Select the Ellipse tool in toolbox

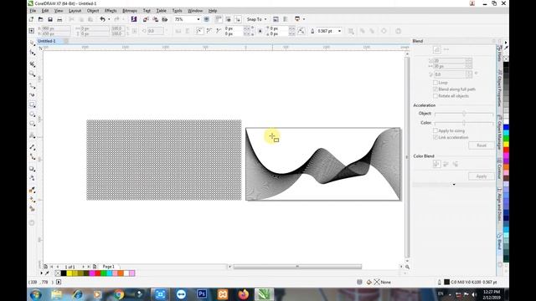32,115
